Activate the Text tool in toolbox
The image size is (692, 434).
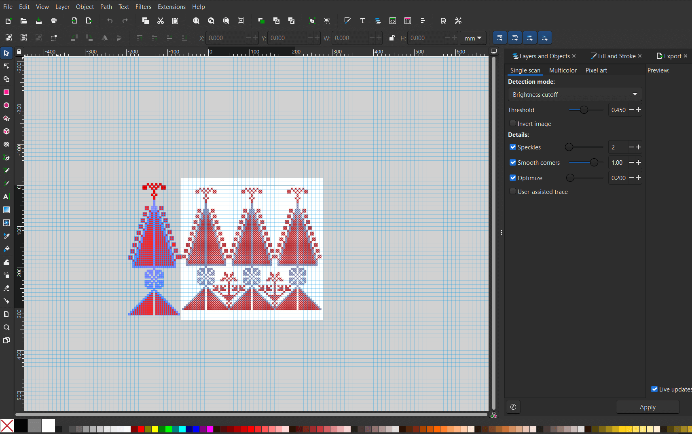pos(6,197)
